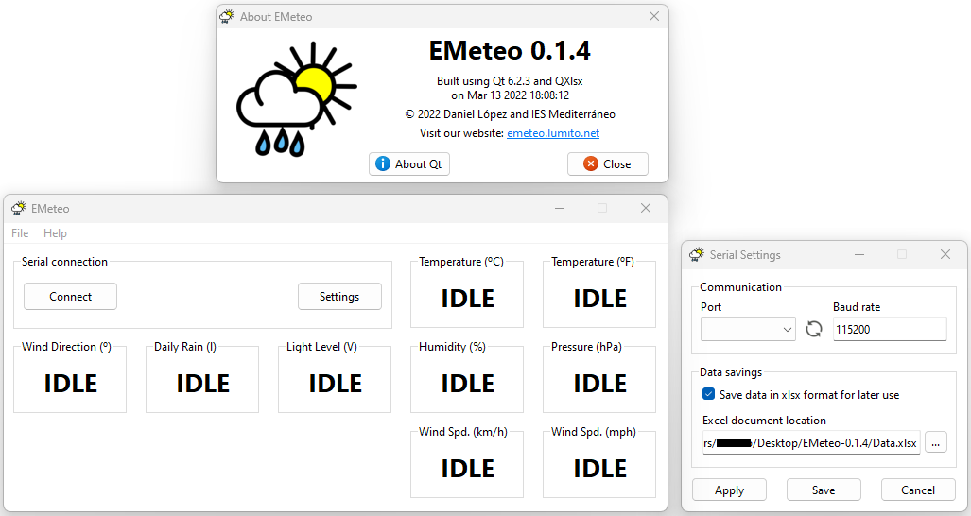Image resolution: width=971 pixels, height=516 pixels.
Task: Click the 'Built using Qt 6.2.3 and QXlsx' text
Action: [x=510, y=81]
